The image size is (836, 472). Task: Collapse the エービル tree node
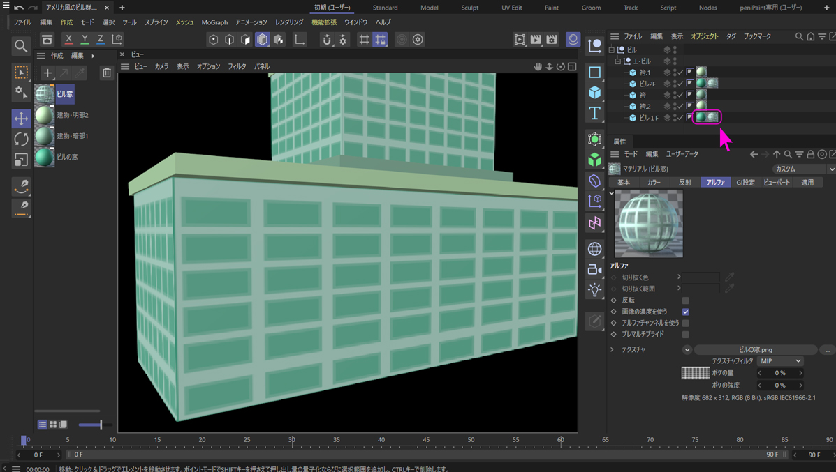[x=618, y=61]
